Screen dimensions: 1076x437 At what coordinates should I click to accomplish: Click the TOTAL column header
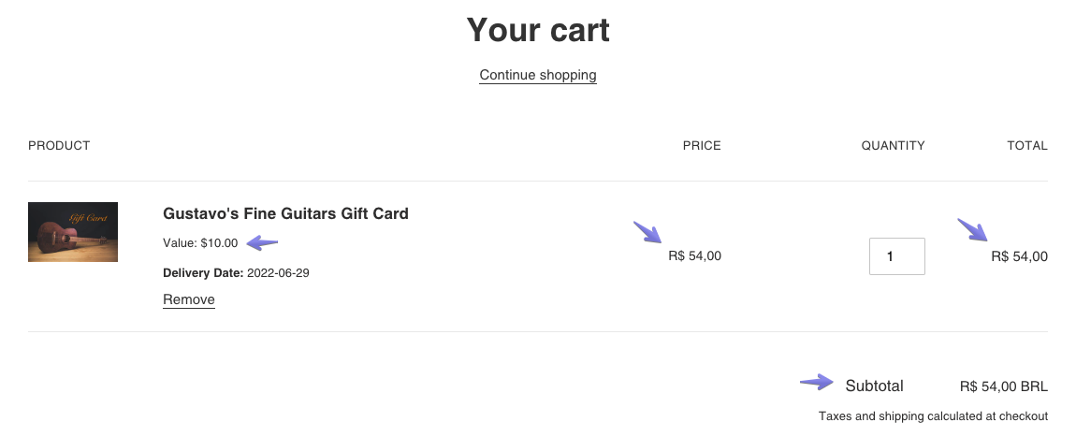[1027, 146]
